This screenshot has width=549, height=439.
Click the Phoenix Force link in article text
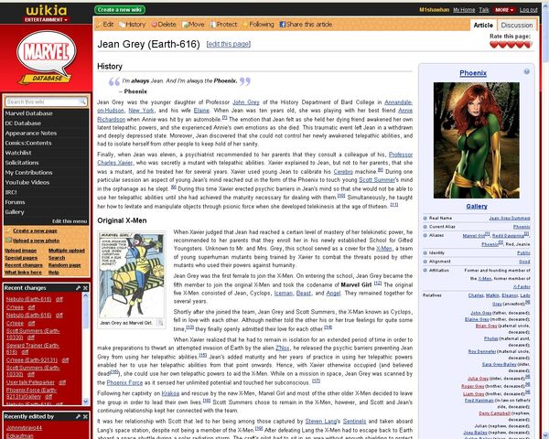click(x=124, y=382)
